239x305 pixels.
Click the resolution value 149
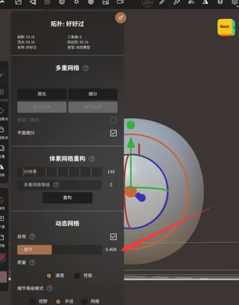(x=111, y=172)
